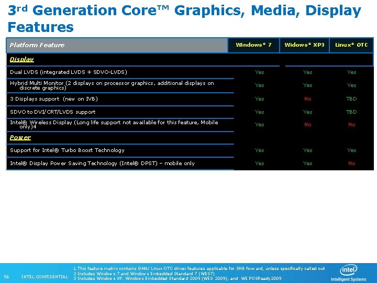
Task: Click the XP 'Yes' for Dual LVDS
Action: [307, 72]
